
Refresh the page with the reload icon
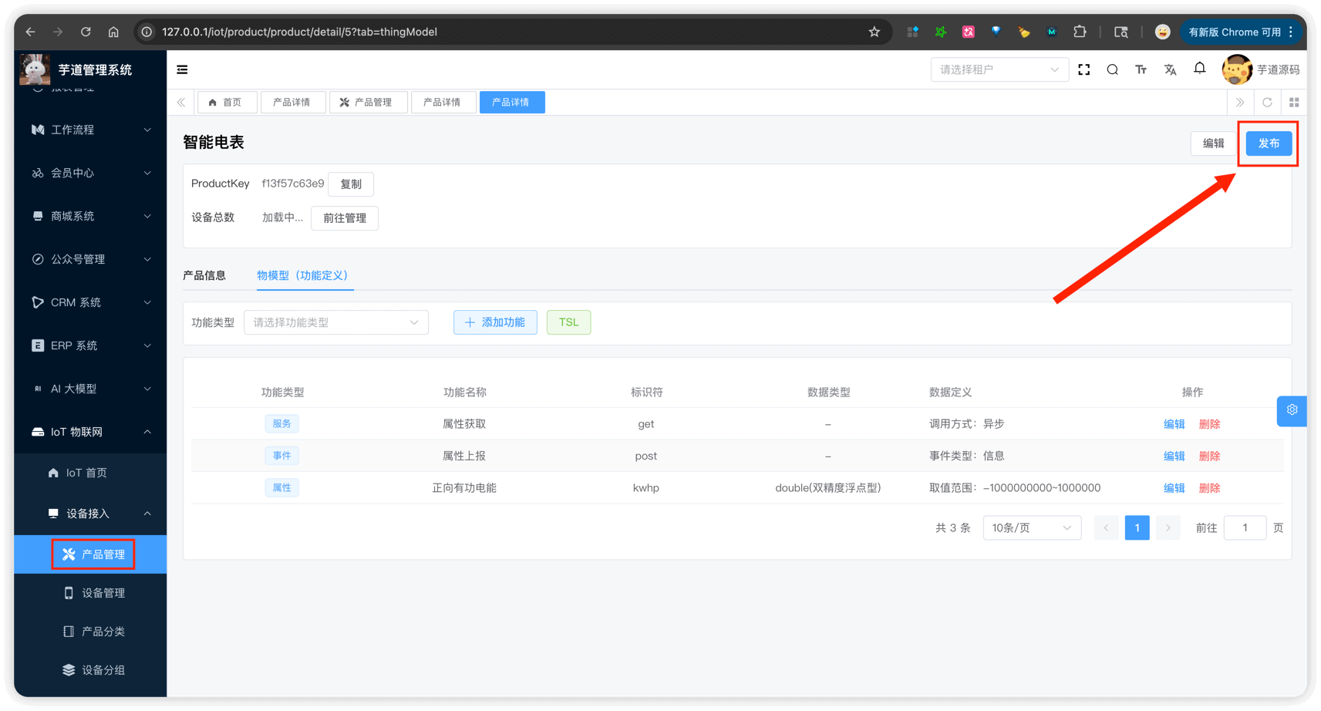(x=1267, y=102)
